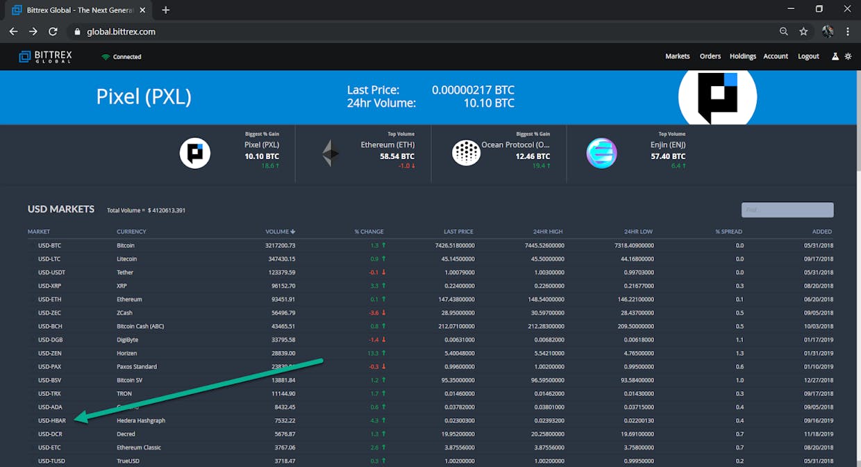This screenshot has width=861, height=467.
Task: Click the 'Paxos Standard' currency name
Action: pyautogui.click(x=137, y=367)
